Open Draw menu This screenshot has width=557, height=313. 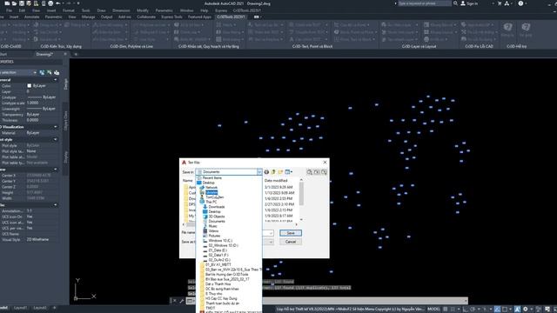(101, 10)
